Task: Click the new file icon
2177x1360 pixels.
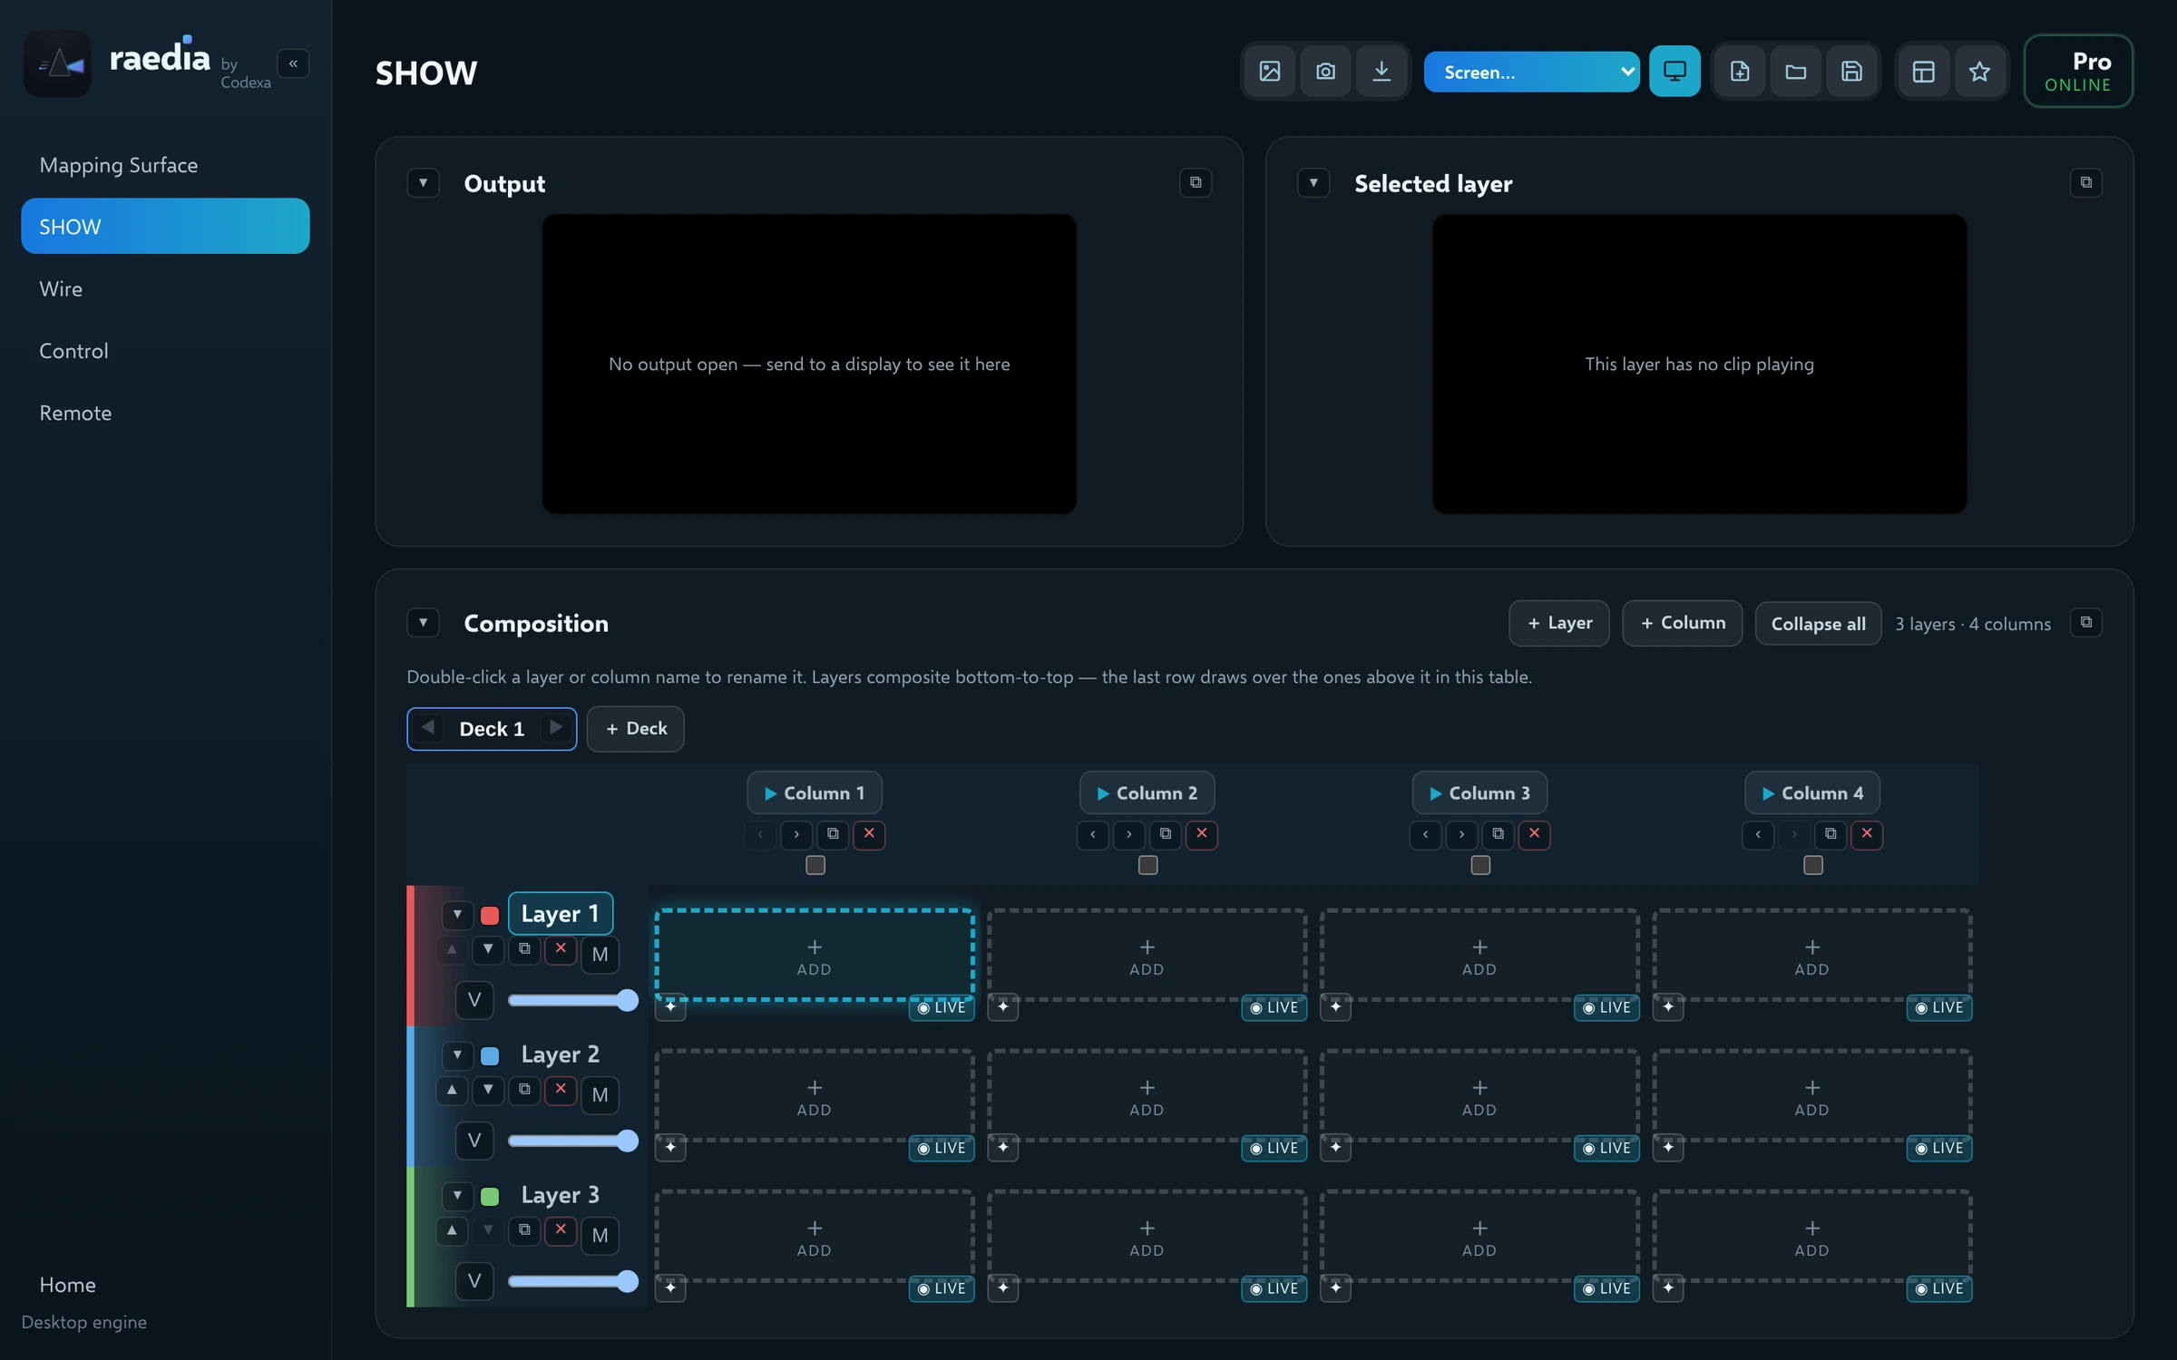Action: [1740, 71]
